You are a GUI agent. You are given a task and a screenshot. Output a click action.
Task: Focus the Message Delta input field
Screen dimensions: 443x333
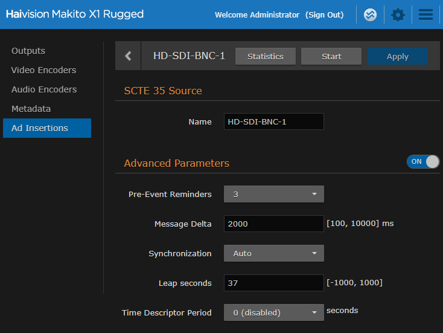(x=273, y=224)
